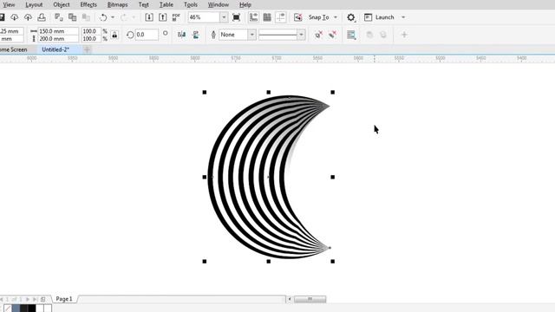
Task: Click the Import icon
Action: (149, 17)
